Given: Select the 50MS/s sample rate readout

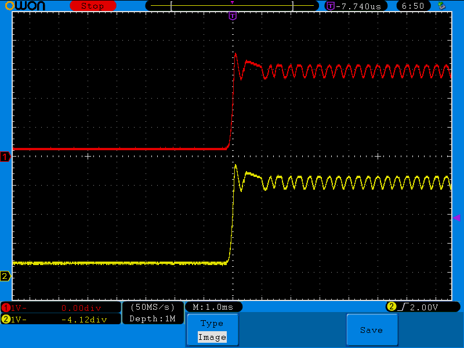Looking at the screenshot, I should point(153,307).
